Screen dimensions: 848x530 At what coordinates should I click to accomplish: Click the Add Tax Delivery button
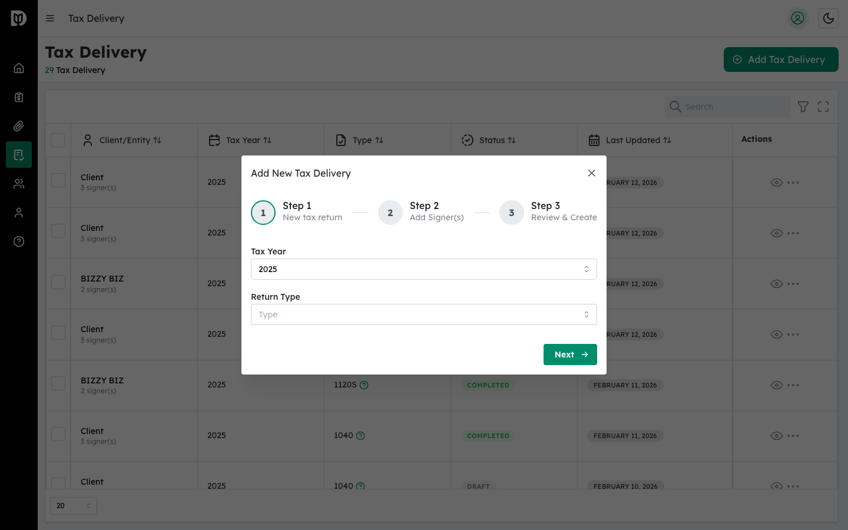point(781,59)
